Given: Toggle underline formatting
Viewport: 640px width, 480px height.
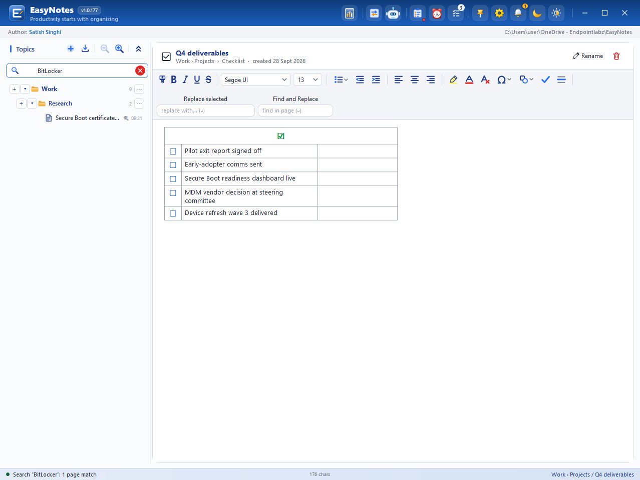Looking at the screenshot, I should click(x=197, y=79).
